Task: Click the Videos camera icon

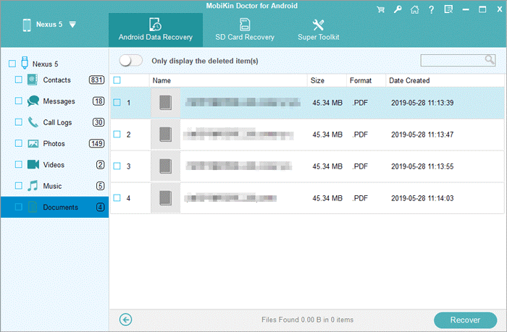Action: 33,165
